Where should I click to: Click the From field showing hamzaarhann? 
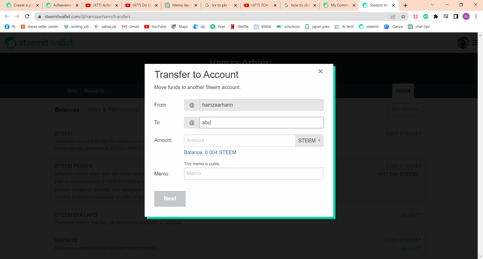[x=261, y=105]
